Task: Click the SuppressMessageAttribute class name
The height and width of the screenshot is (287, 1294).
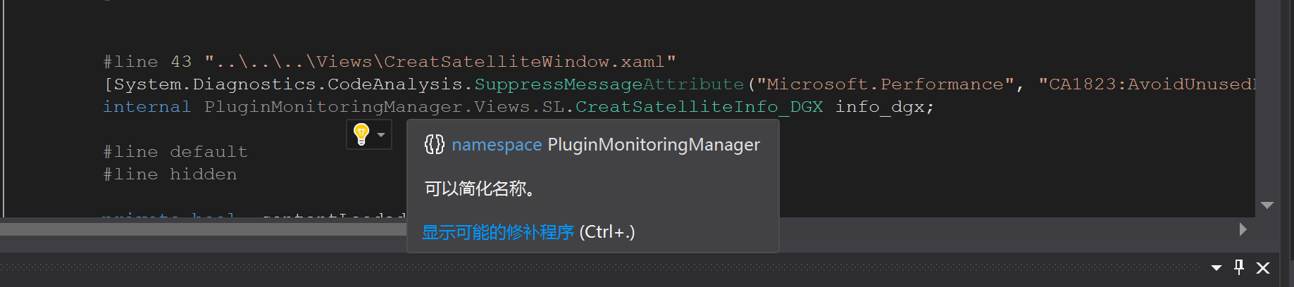Action: [609, 84]
